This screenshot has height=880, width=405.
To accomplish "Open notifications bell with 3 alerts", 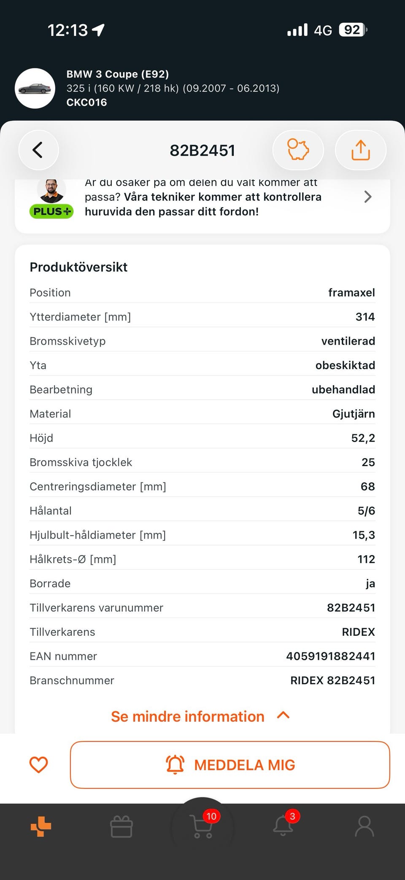I will click(283, 825).
